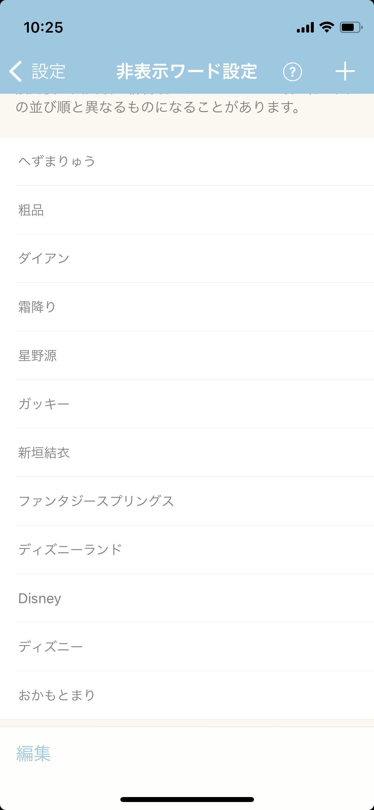Tap the 星野源 list row
This screenshot has height=810, width=374.
click(187, 355)
